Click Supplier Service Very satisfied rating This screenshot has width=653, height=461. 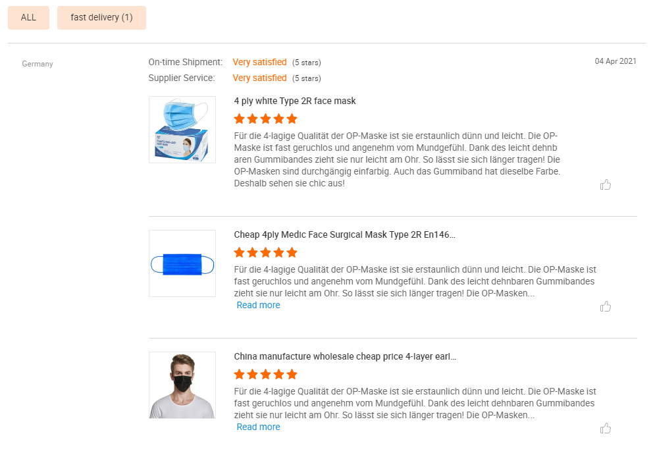[x=259, y=78]
